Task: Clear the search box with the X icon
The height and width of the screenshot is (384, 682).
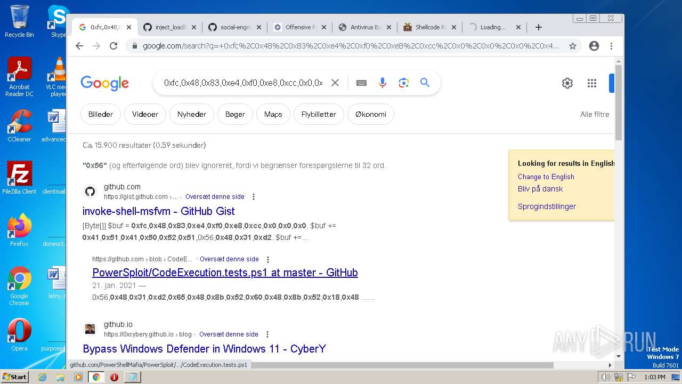Action: [335, 83]
